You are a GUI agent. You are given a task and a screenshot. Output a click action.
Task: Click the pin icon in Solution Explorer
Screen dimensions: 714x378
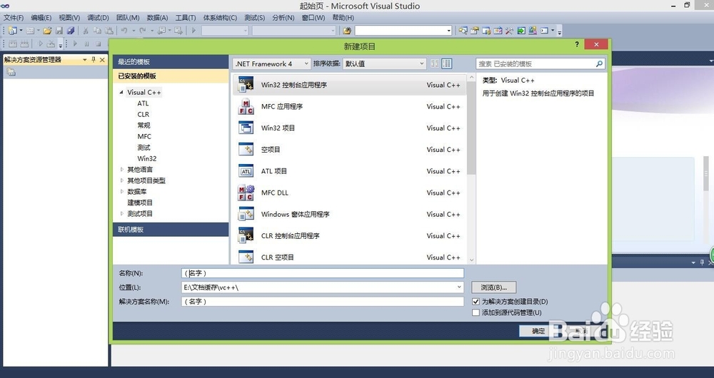(x=94, y=60)
